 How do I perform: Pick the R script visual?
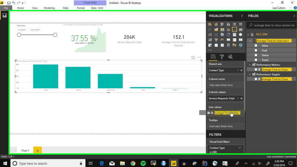(229, 45)
